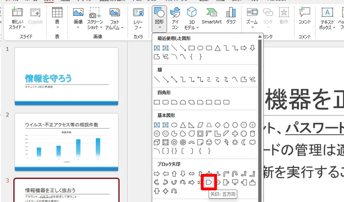
Task: Select the text box shape under 基本図形
Action: [157, 125]
